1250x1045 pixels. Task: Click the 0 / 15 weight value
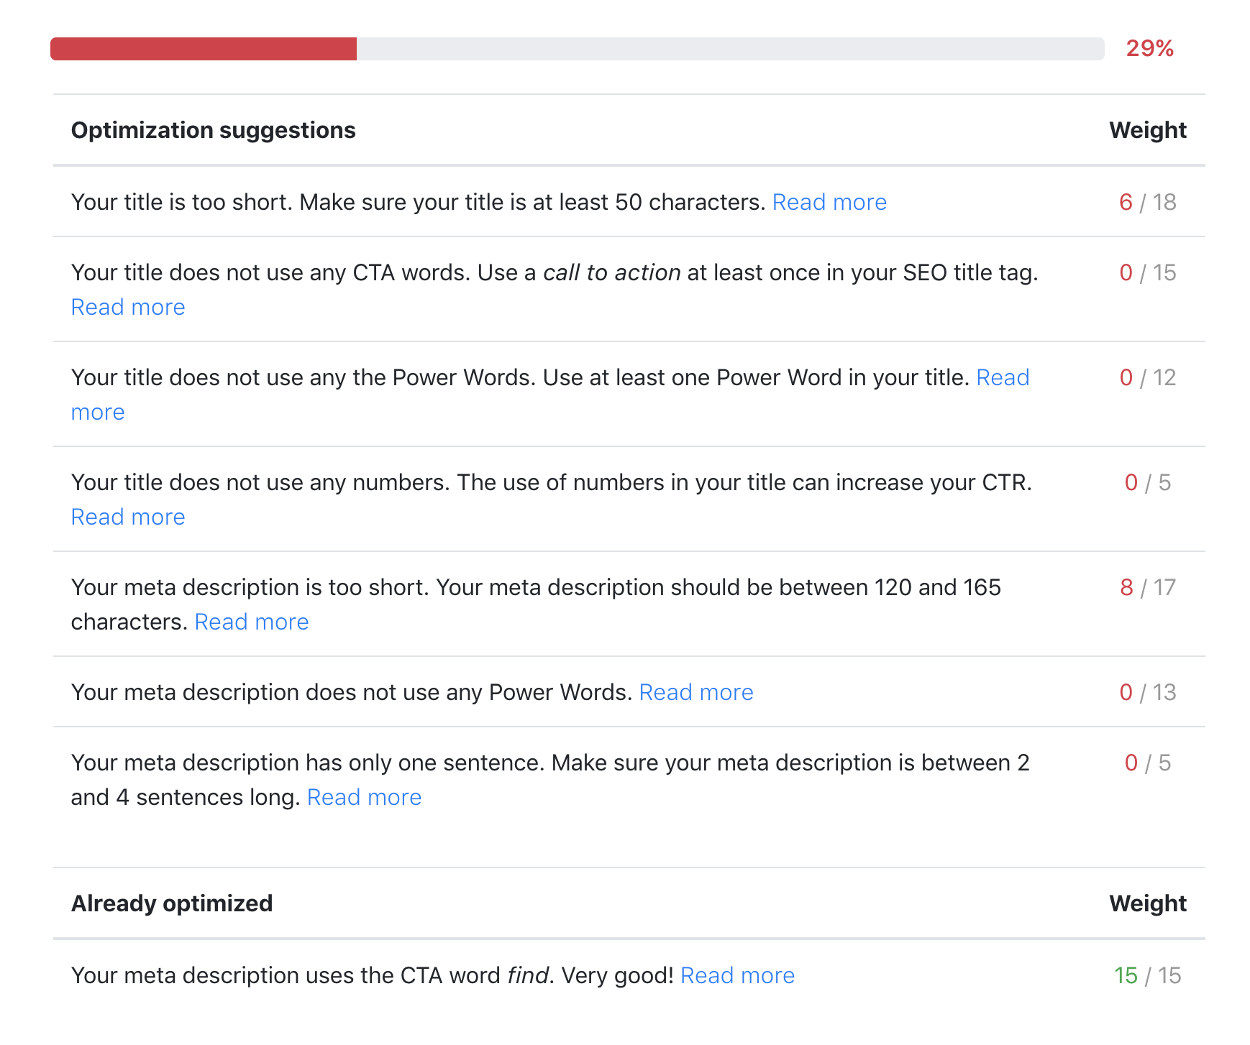[1148, 272]
